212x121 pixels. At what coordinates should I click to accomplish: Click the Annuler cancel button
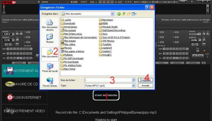tap(145, 85)
